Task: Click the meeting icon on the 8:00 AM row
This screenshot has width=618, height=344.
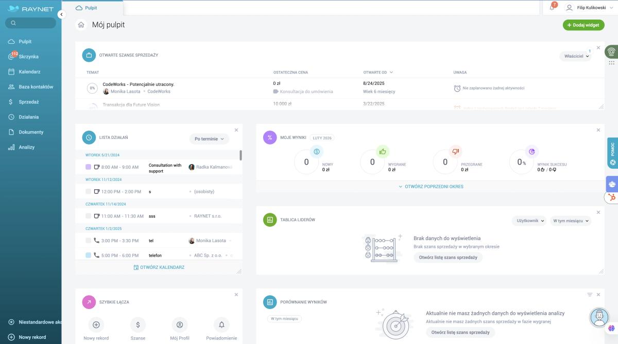Action: (x=97, y=167)
